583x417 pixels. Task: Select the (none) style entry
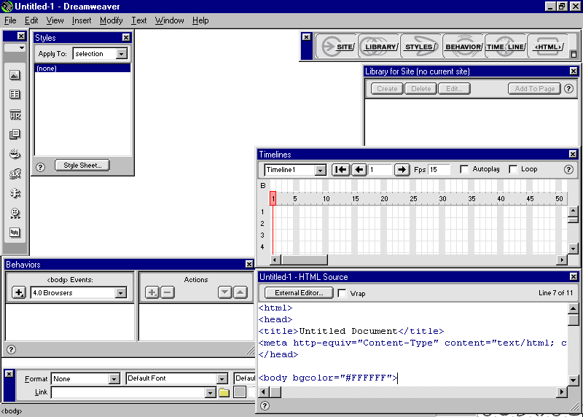[x=82, y=69]
